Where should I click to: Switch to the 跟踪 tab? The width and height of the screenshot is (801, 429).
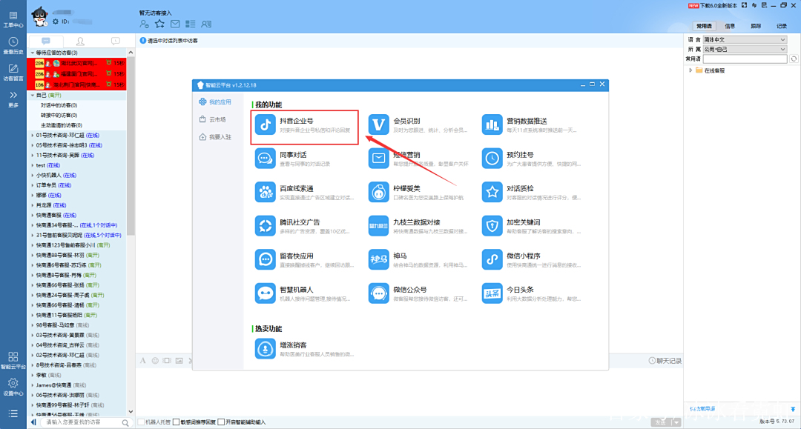(x=756, y=26)
